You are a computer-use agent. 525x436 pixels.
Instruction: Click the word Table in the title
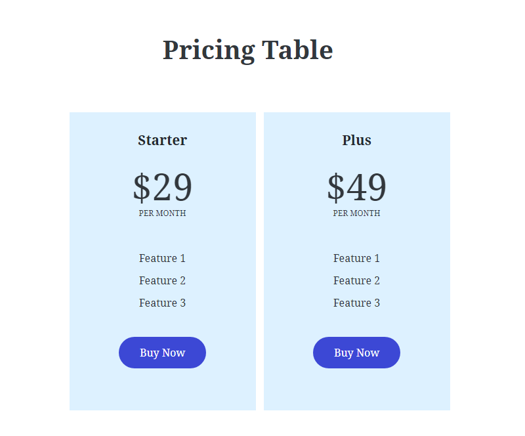(297, 50)
